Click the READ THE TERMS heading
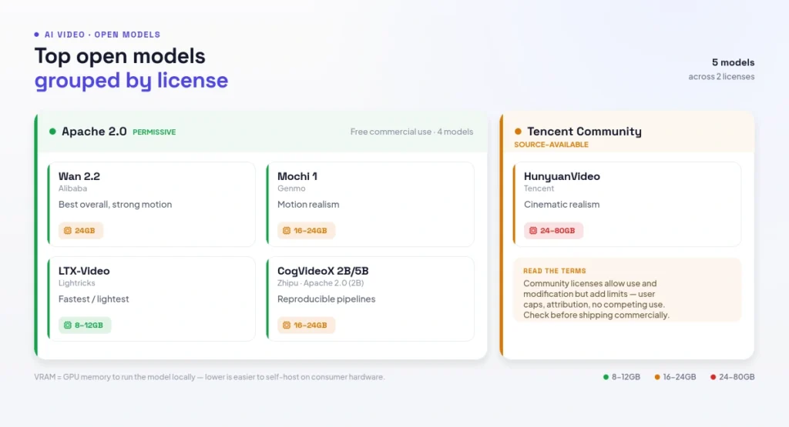The width and height of the screenshot is (789, 427). pyautogui.click(x=555, y=271)
